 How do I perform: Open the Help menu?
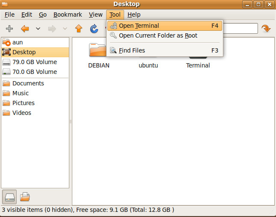134,15
